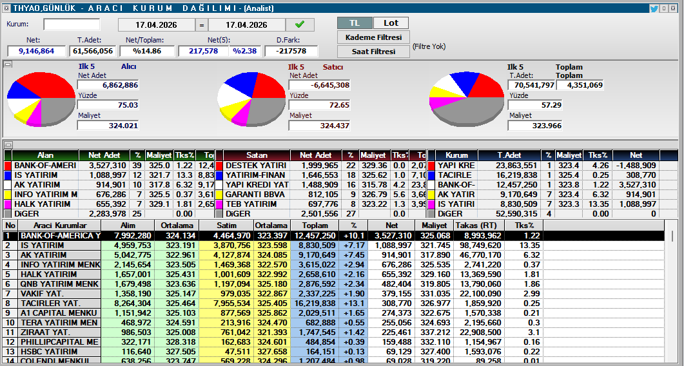Sort main table by Takas (RT) column
Image resolution: width=684 pixels, height=366 pixels.
[479, 226]
